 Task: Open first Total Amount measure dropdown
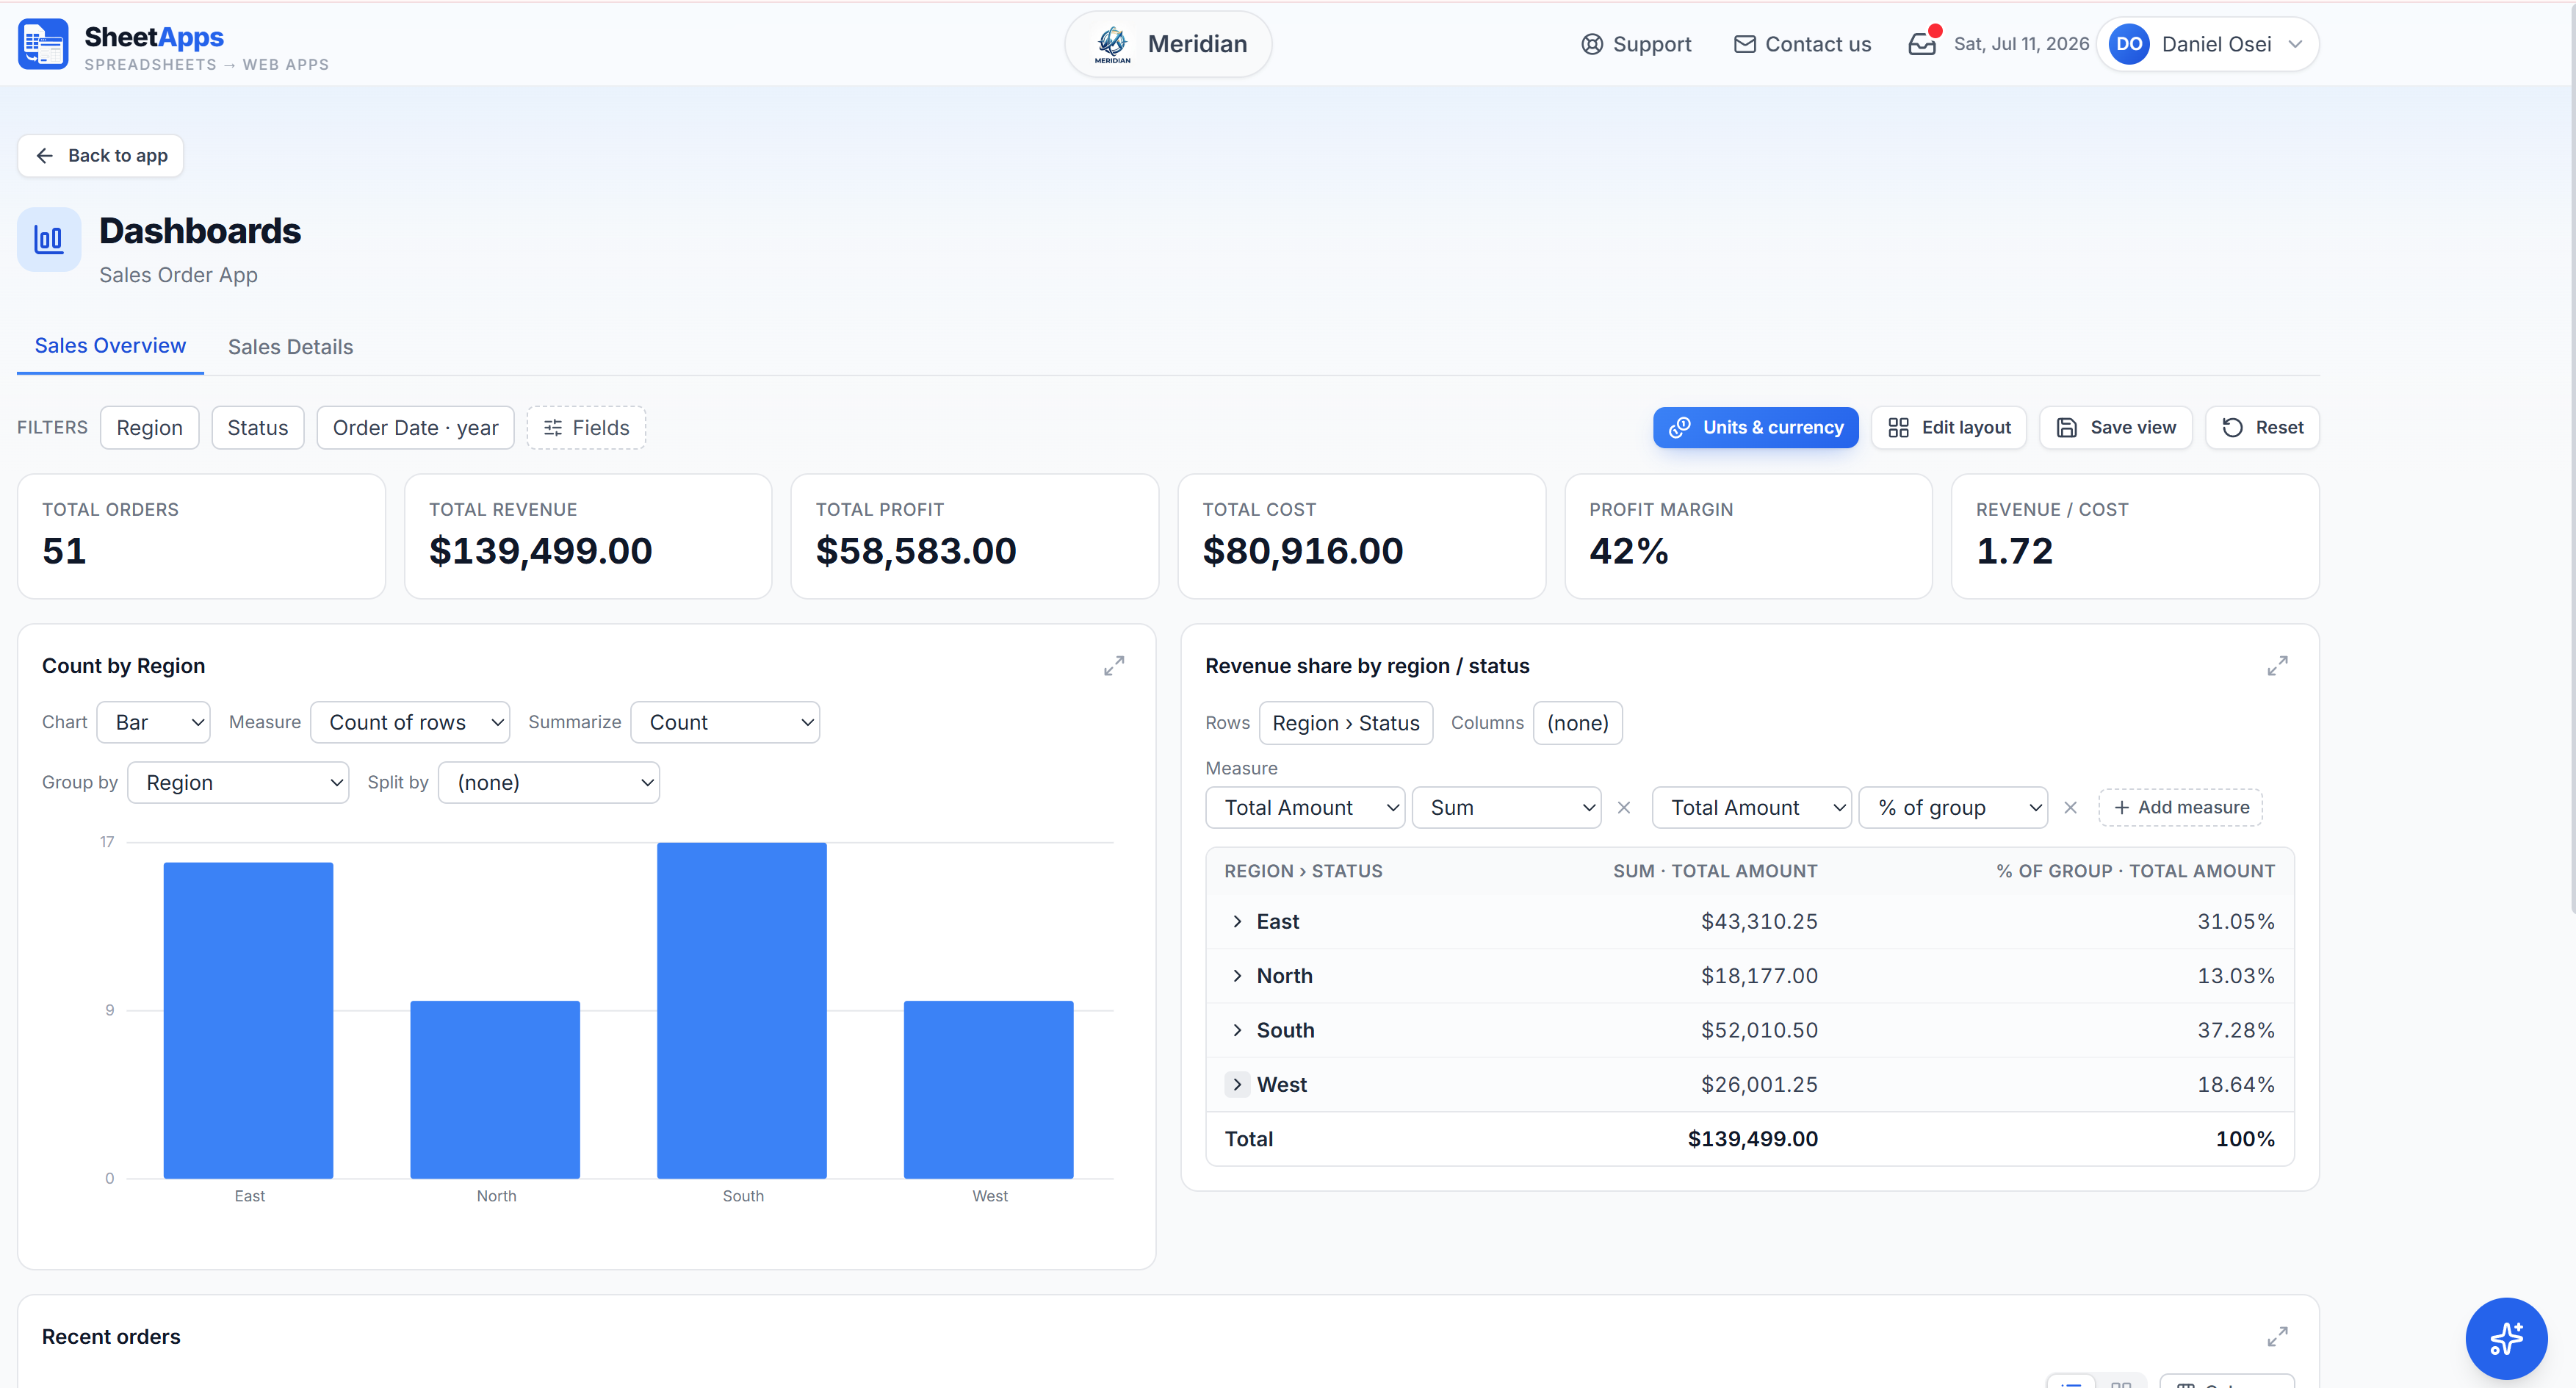tap(1305, 808)
